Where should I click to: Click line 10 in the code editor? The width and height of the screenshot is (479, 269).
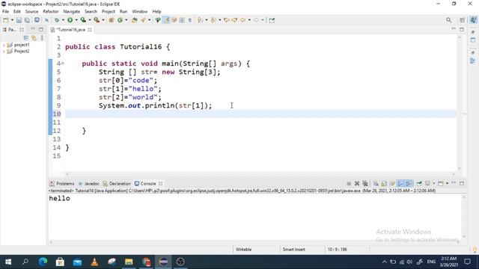click(x=260, y=114)
